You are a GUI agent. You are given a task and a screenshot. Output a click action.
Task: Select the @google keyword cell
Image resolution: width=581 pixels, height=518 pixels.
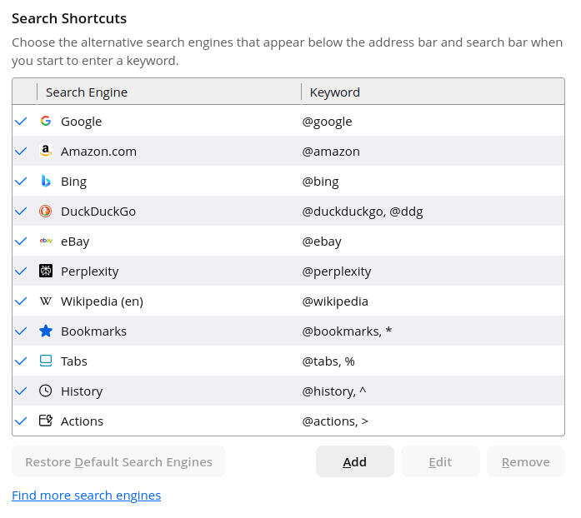point(328,122)
